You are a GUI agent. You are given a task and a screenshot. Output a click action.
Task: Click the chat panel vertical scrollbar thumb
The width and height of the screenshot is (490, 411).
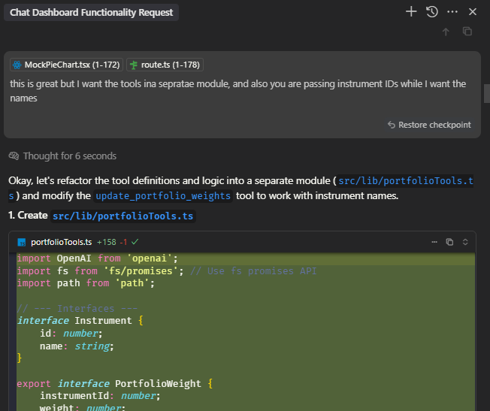coord(487,93)
